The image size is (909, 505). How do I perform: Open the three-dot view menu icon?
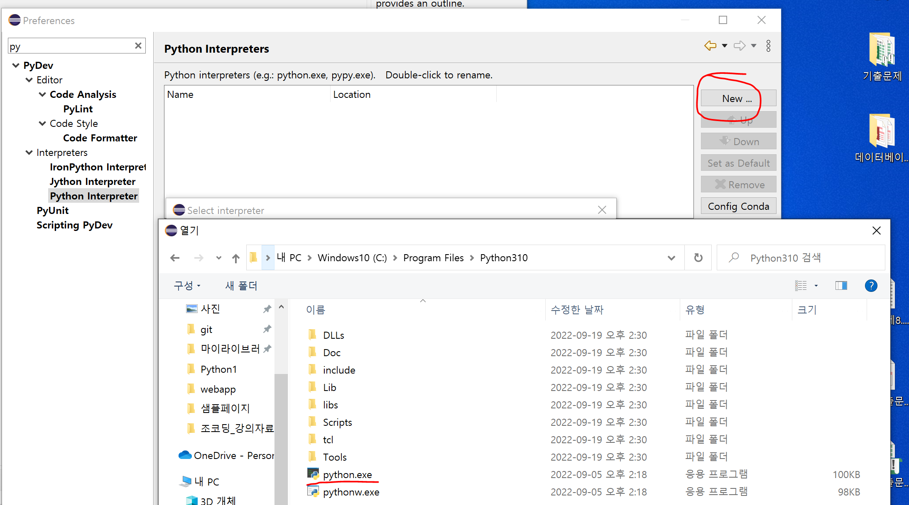pyautogui.click(x=768, y=46)
